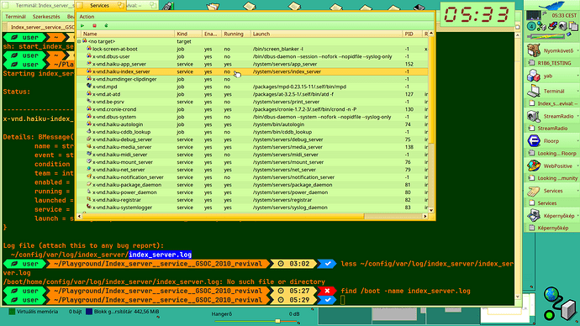Expand the Services Deskbar arrow
580x326 pixels.
(x=577, y=191)
